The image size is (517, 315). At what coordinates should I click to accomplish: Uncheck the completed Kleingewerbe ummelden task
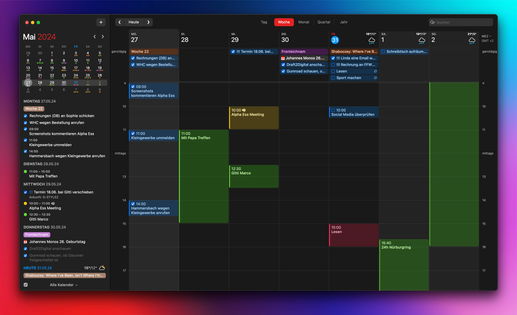(133, 133)
